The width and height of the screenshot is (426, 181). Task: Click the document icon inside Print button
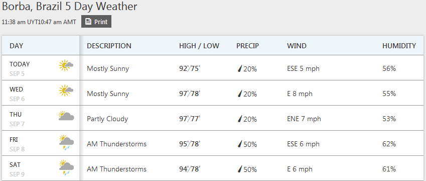(88, 22)
